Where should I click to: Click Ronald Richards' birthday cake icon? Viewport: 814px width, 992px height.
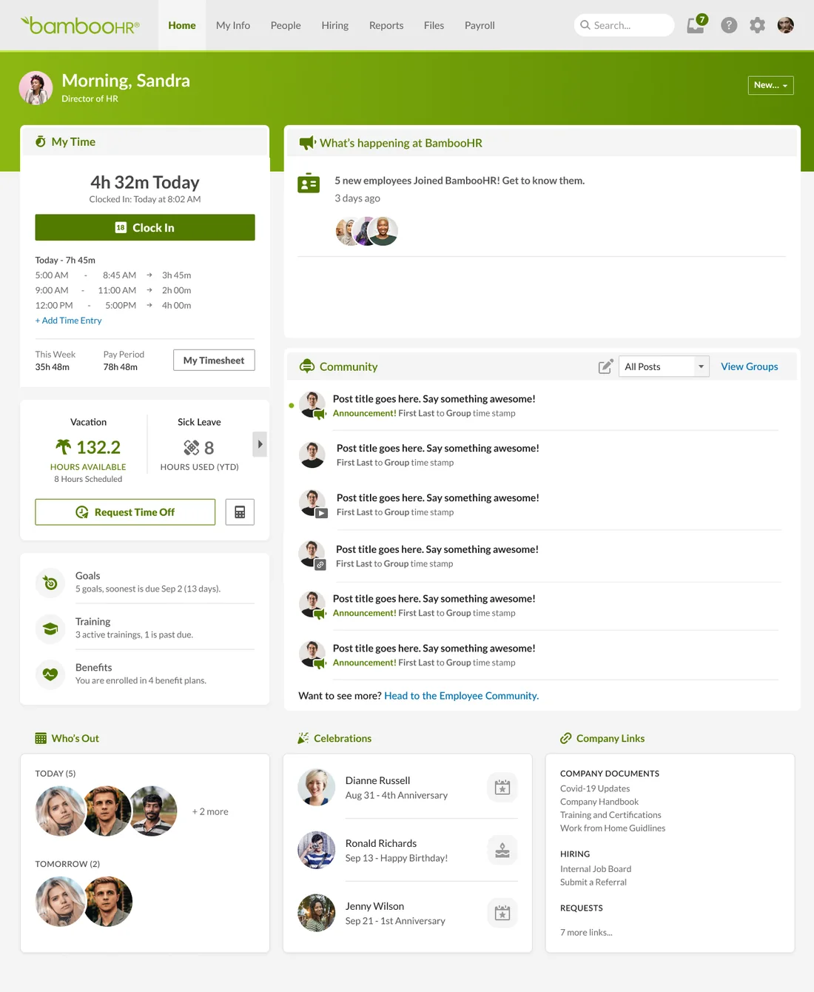[x=502, y=851]
